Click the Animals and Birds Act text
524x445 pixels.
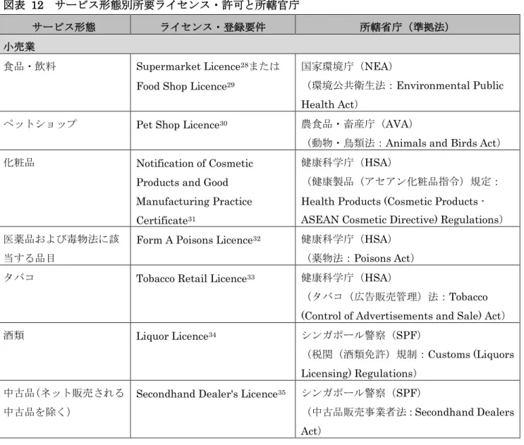443,143
